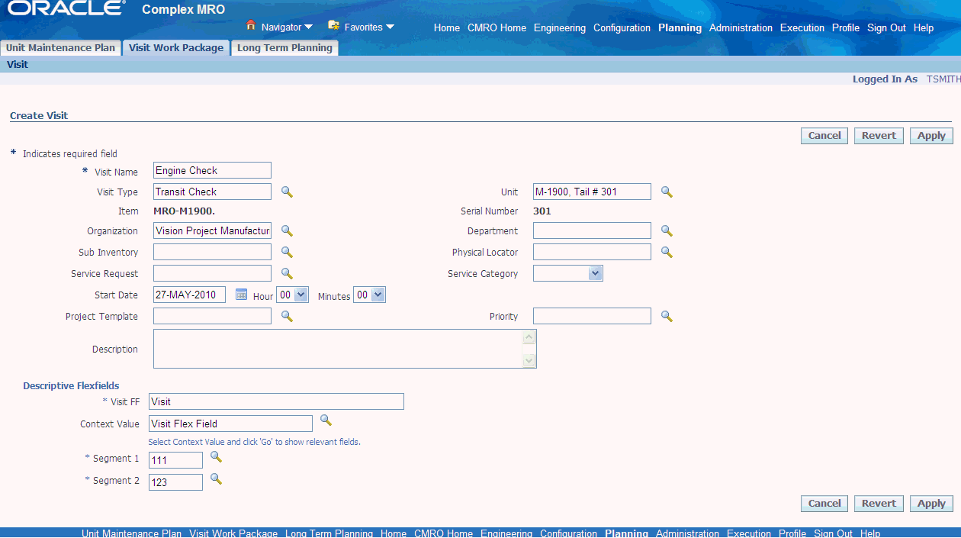Open the Visit Type search lookup
961x538 pixels.
pyautogui.click(x=287, y=192)
